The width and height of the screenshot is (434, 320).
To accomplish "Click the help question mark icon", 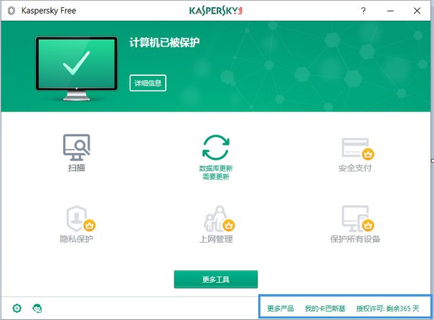I will pos(363,11).
